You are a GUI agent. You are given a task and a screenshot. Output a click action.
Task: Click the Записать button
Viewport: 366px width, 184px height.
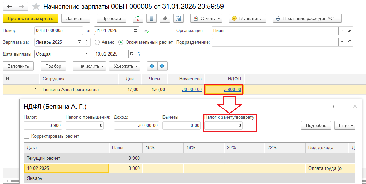pos(76,18)
